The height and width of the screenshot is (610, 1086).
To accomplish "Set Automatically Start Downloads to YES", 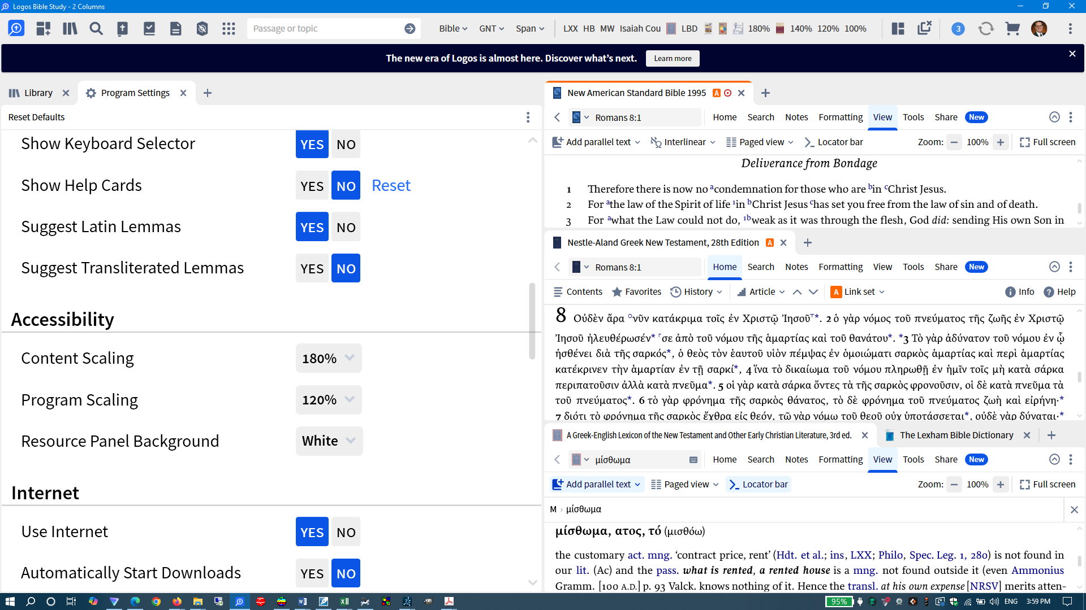I will (x=312, y=573).
